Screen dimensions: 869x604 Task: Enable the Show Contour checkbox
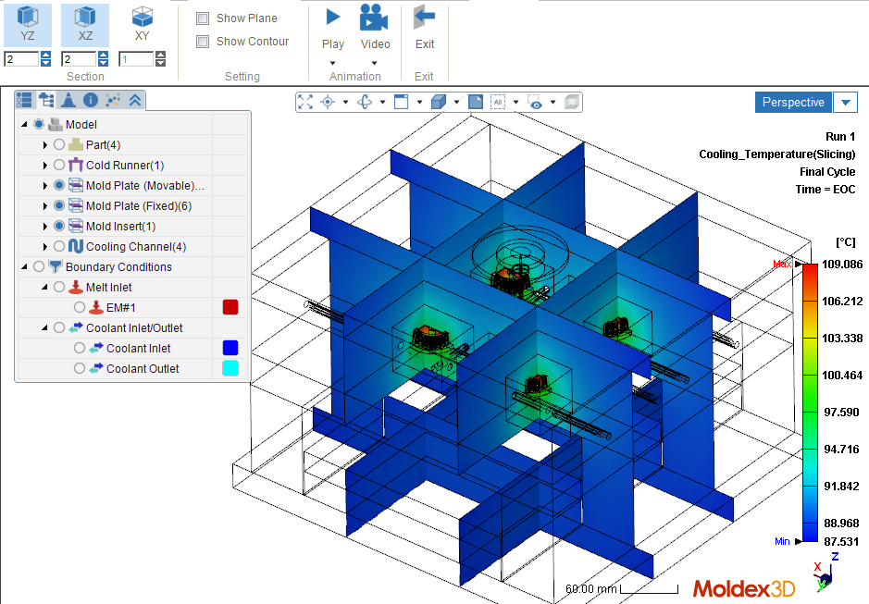203,42
